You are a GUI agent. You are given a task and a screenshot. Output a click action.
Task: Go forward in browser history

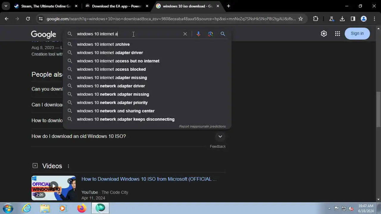click(x=17, y=19)
